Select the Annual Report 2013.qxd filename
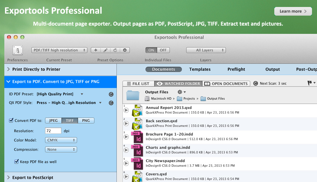 [169, 108]
